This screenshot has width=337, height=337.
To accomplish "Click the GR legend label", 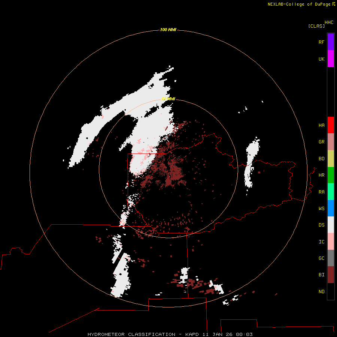I will tap(322, 142).
